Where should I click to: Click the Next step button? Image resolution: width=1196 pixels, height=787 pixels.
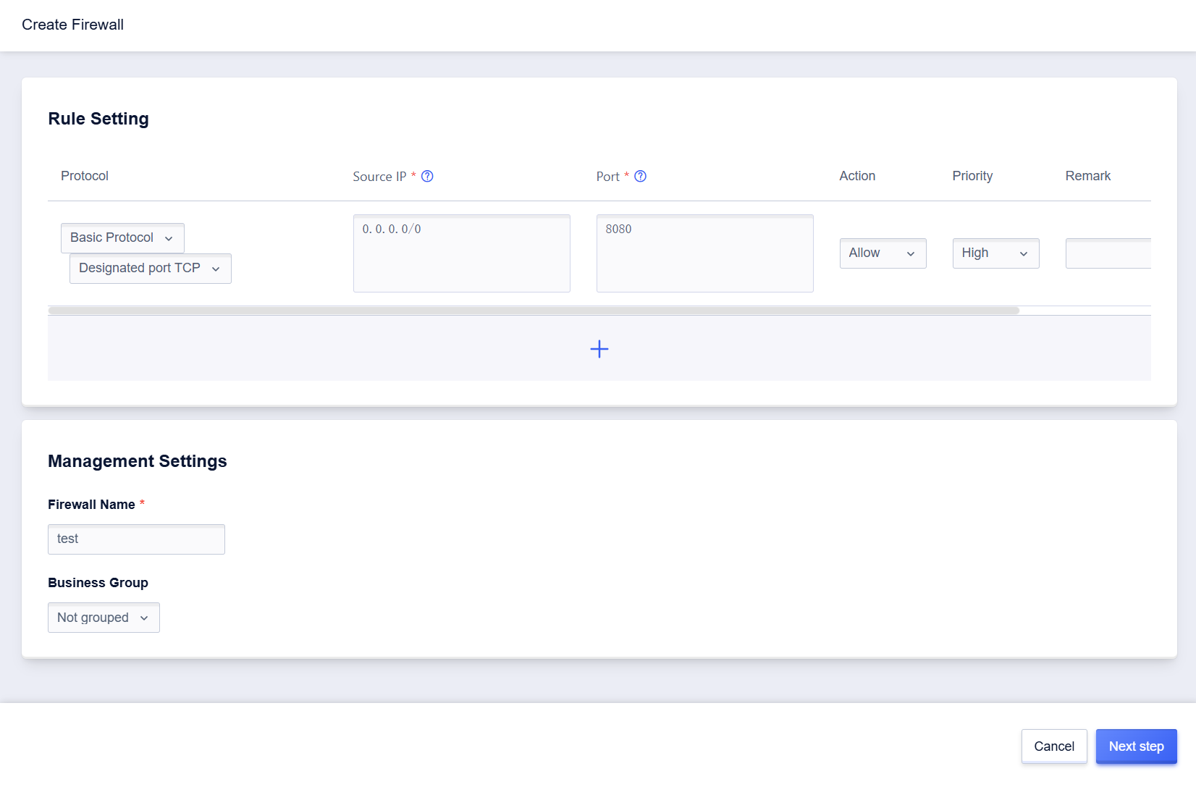click(x=1137, y=746)
